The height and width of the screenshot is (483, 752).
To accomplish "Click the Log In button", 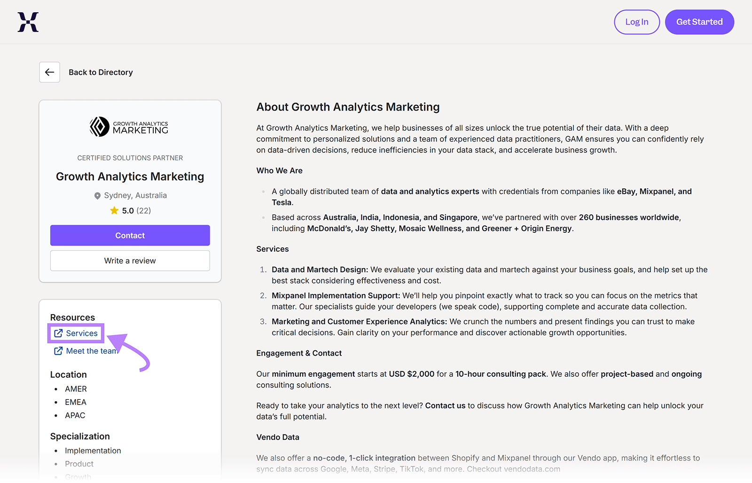I will tap(637, 22).
